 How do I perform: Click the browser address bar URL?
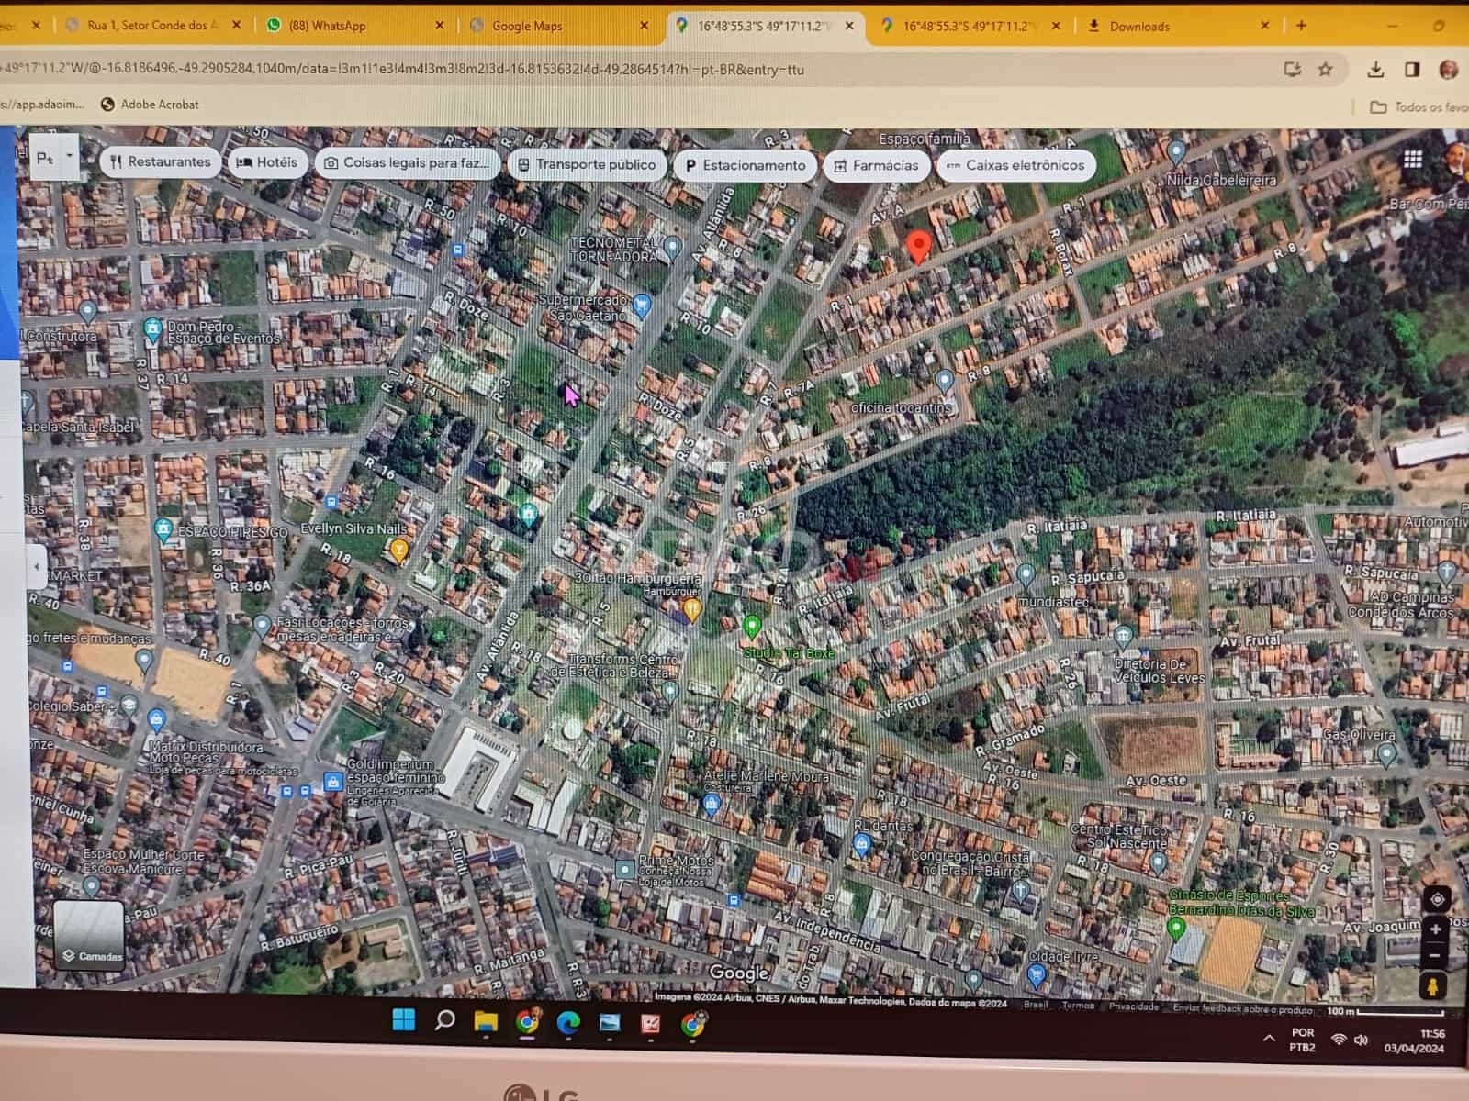(401, 69)
